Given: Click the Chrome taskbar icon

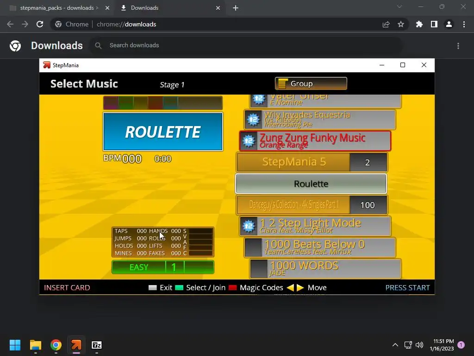Looking at the screenshot, I should (56, 345).
